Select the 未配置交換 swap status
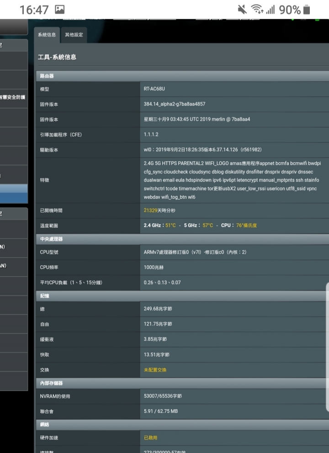Image resolution: width=329 pixels, height=453 pixels. (155, 370)
